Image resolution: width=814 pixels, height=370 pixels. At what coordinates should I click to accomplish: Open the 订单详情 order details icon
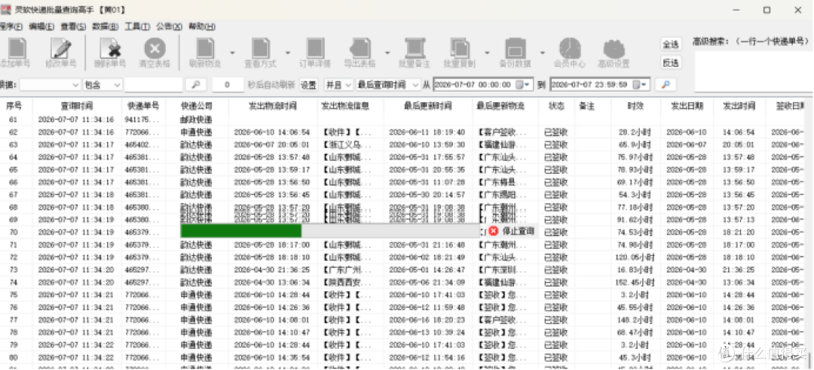tap(315, 48)
